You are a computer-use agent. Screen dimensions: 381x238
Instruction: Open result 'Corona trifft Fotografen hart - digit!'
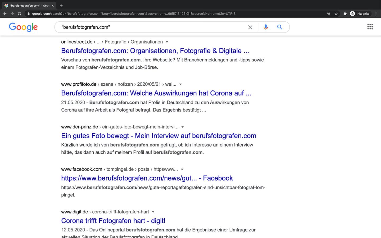(x=113, y=221)
